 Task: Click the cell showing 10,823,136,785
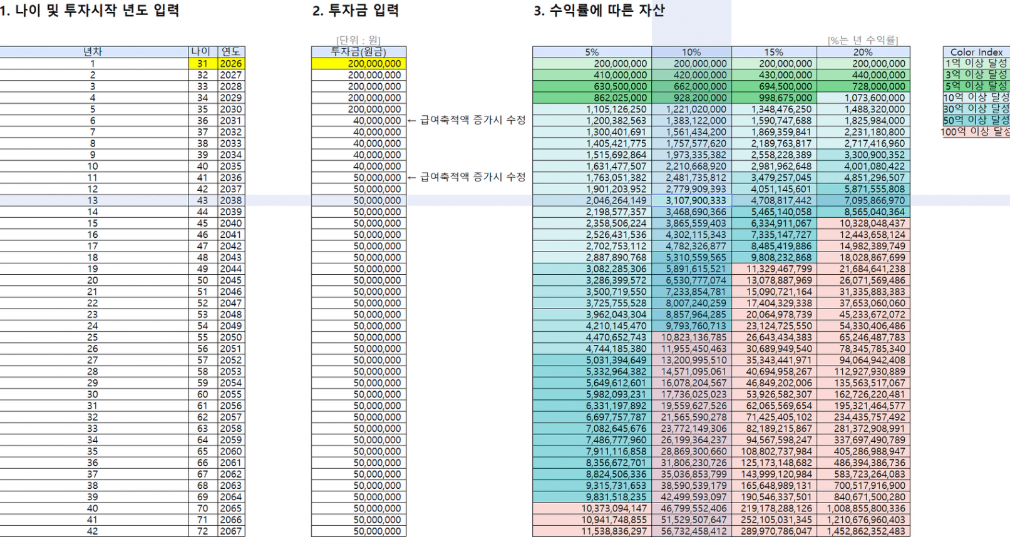(691, 337)
